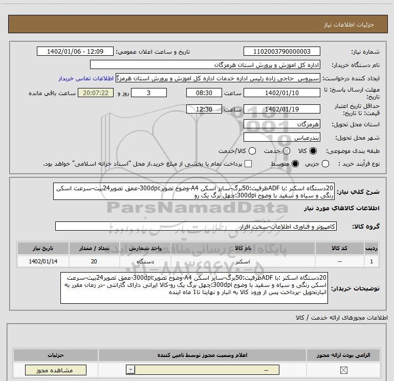
Task: Click the مشاهده مجوز button
Action: [56, 370]
